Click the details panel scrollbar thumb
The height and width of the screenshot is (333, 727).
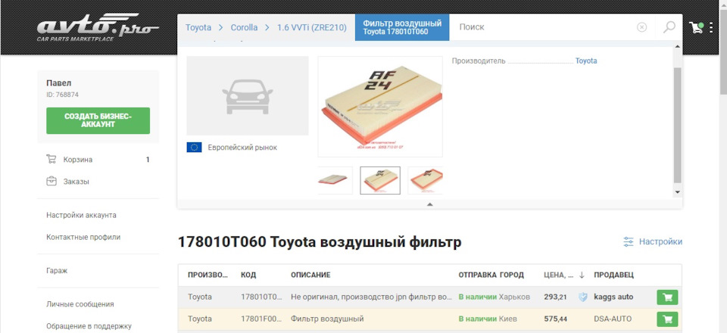point(677,125)
